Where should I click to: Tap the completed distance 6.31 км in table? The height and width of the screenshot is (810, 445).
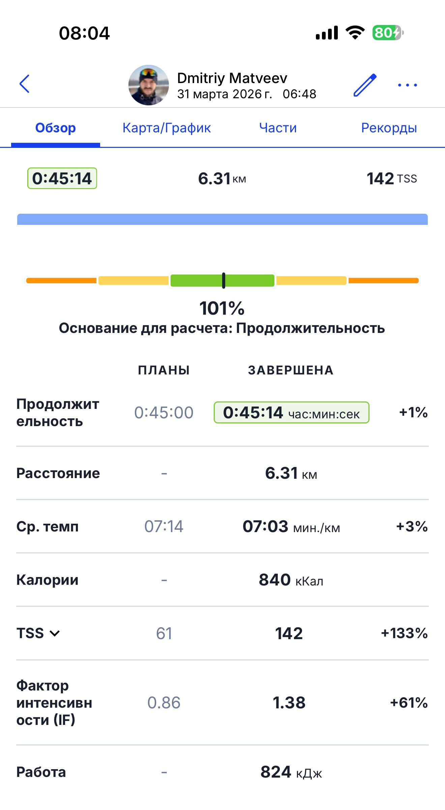pos(291,473)
